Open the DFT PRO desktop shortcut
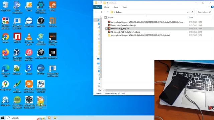This screenshot has height=120, width=214. (41, 69)
